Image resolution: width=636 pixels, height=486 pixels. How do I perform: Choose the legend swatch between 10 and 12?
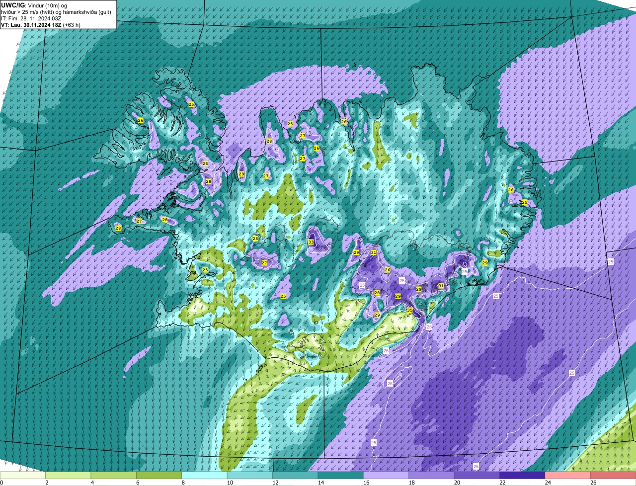click(250, 475)
